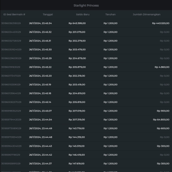Open the session ID in the 23.45.14 row
Image resolution: width=172 pixels, height=172 pixels.
(11, 102)
